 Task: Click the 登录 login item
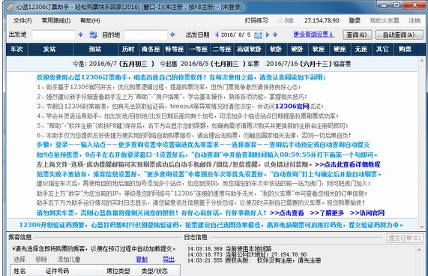[355, 20]
